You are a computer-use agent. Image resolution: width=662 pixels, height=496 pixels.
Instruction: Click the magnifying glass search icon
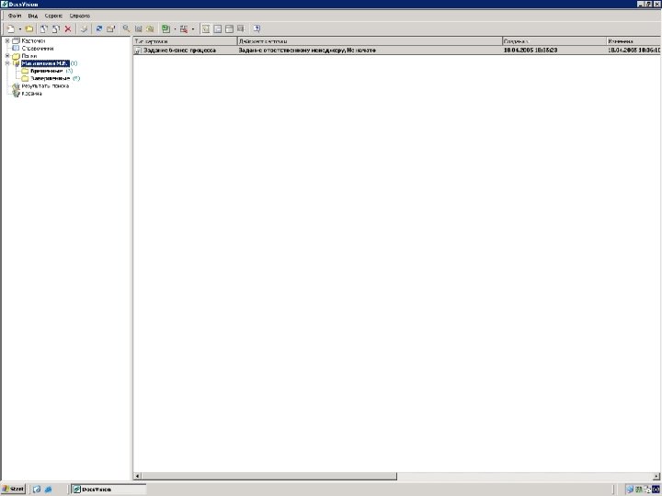126,28
